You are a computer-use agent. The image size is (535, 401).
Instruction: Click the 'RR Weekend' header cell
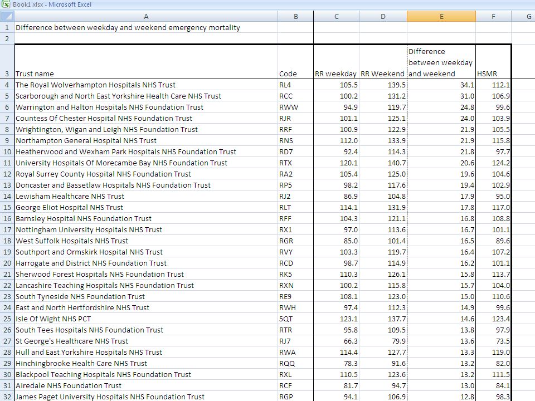[x=383, y=62]
